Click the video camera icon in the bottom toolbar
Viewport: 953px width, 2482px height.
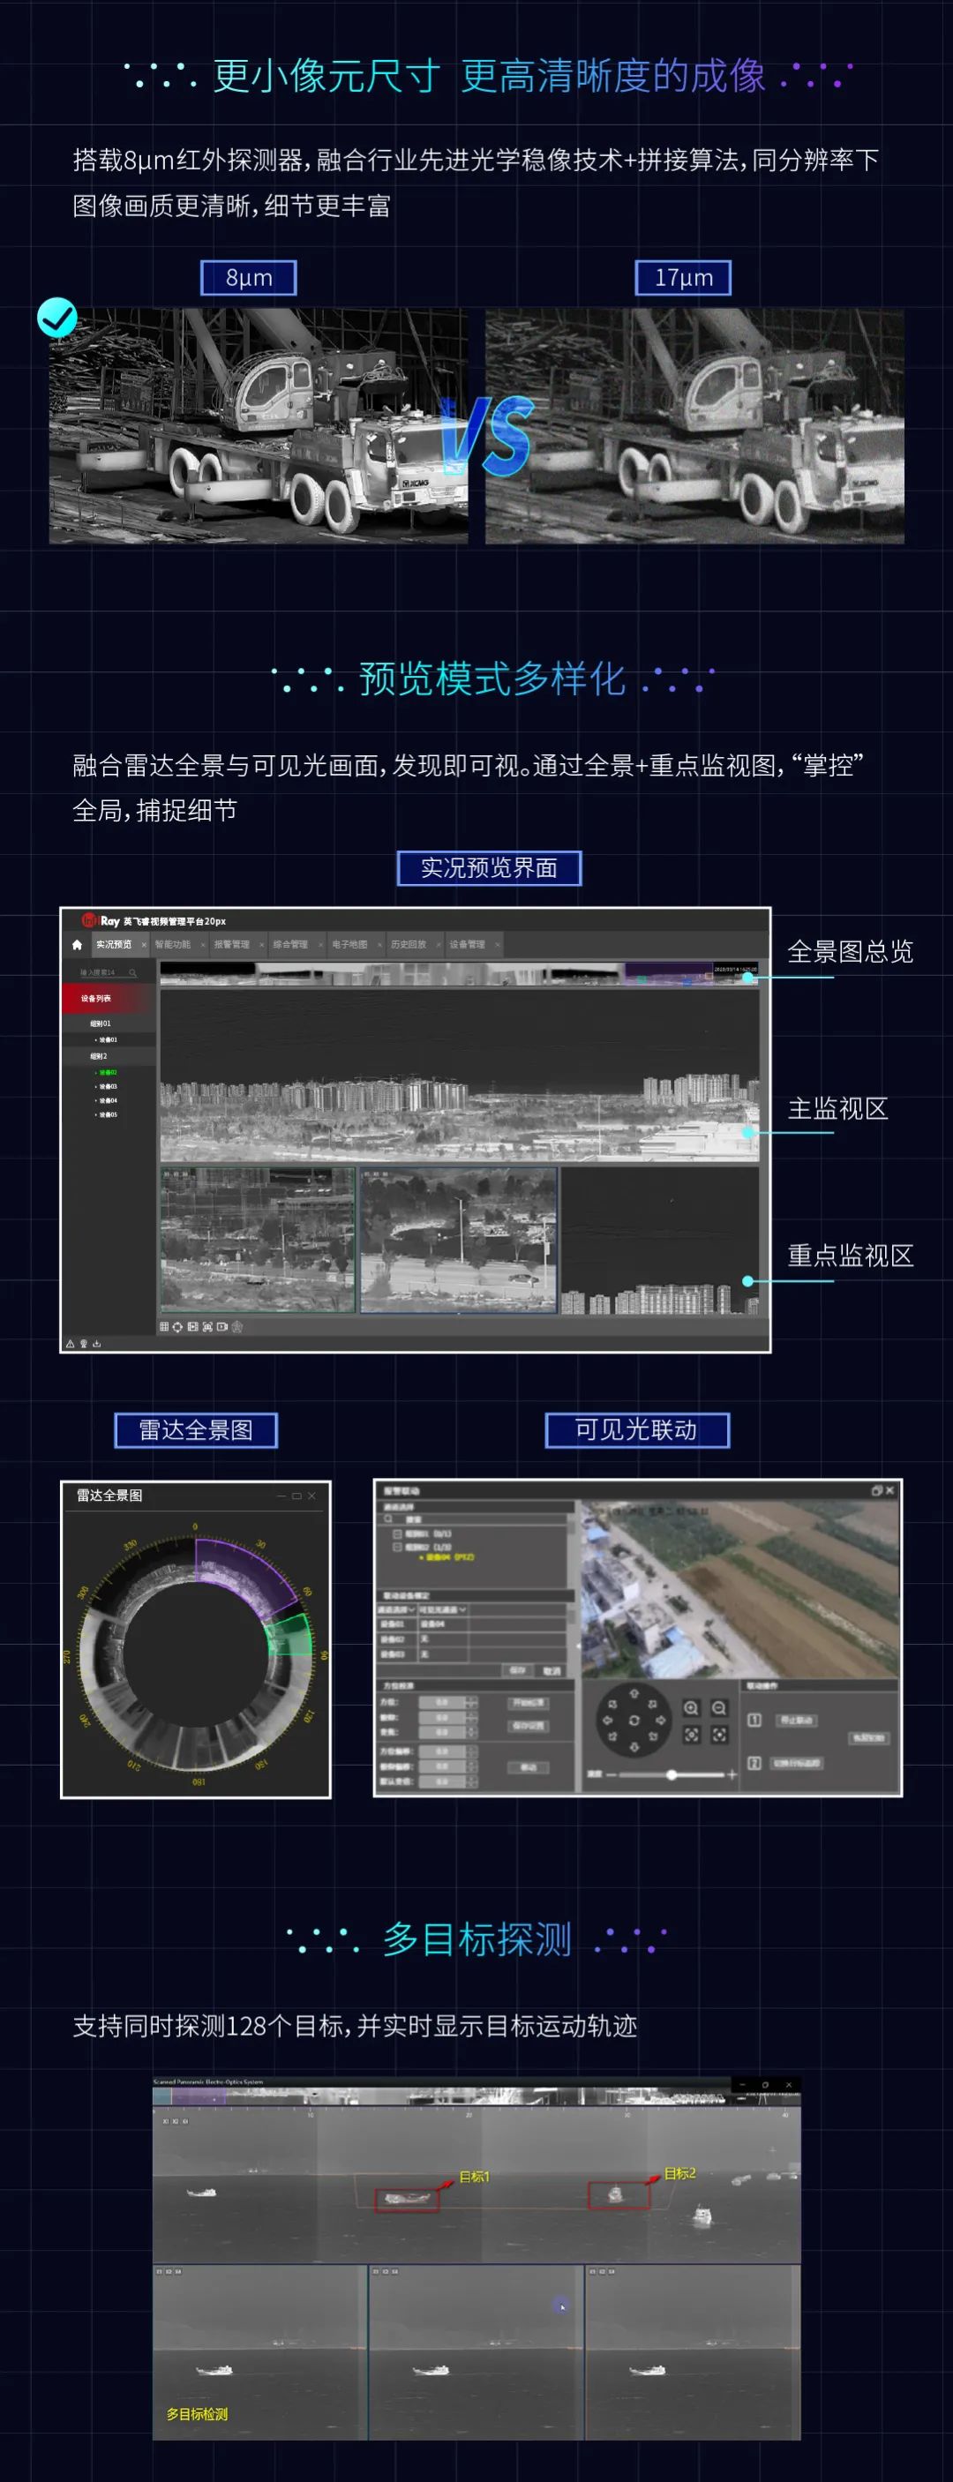222,1327
